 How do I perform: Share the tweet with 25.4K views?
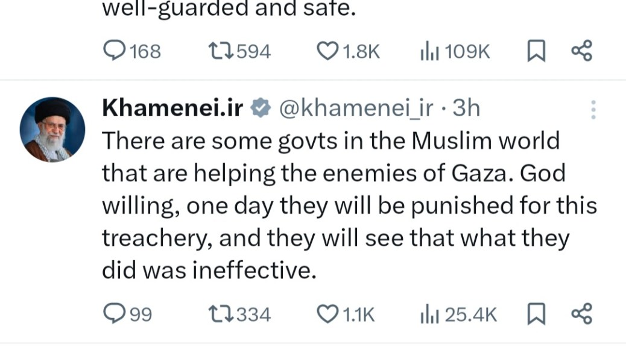click(582, 313)
